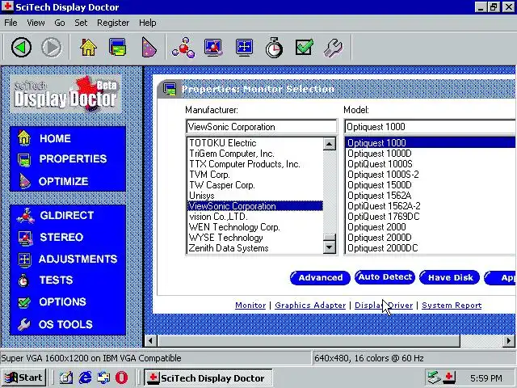Open the Windows Start menu

[23, 377]
